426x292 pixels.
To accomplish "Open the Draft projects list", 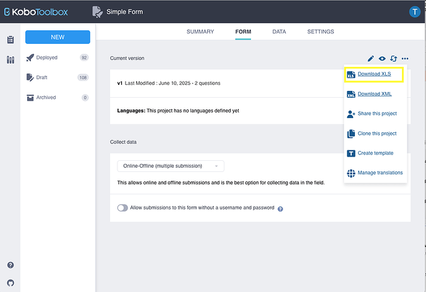I will [41, 77].
